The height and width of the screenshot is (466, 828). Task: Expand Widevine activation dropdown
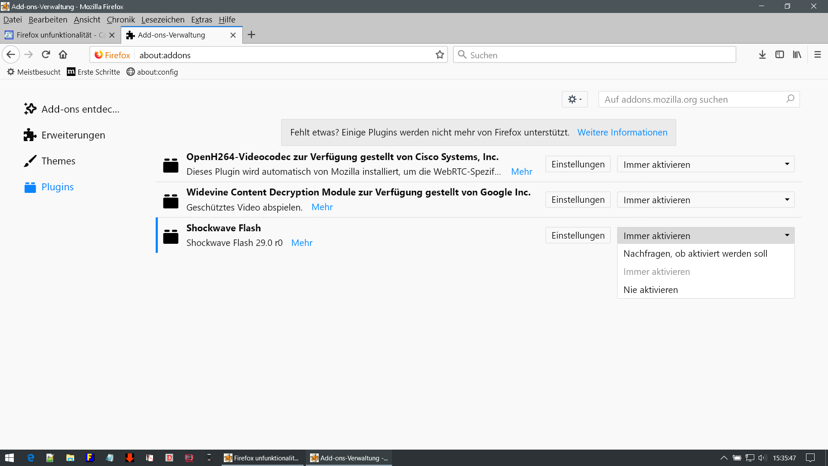[x=706, y=200]
